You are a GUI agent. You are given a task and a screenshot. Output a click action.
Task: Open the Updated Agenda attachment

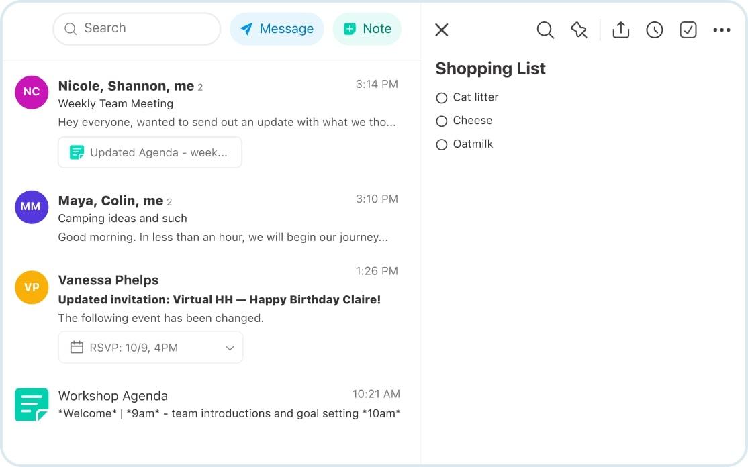[x=150, y=152]
